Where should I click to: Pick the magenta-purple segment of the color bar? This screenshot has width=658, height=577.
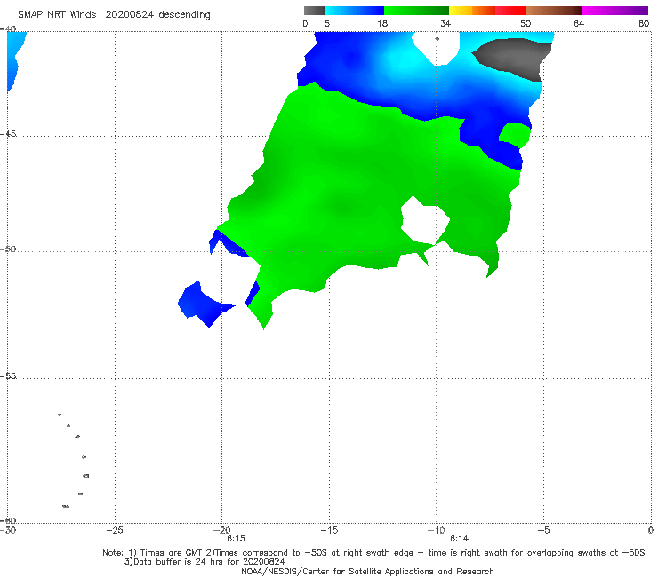(615, 11)
